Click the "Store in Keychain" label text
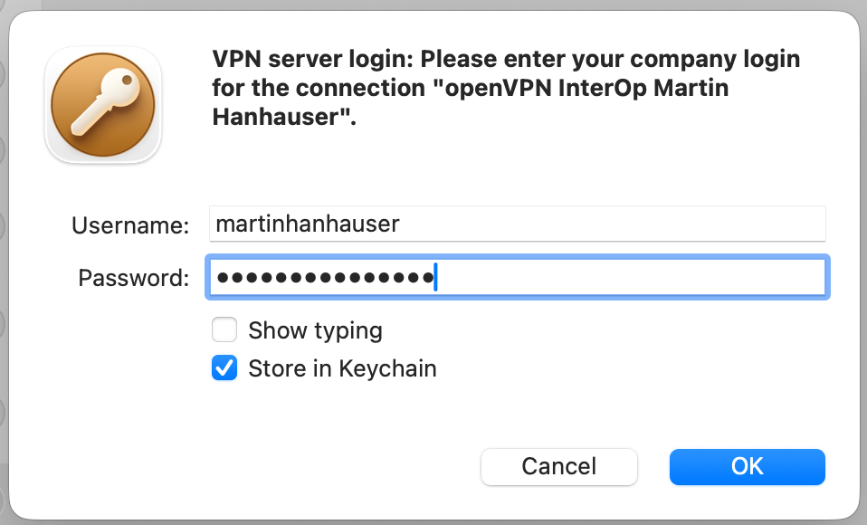 (x=342, y=368)
